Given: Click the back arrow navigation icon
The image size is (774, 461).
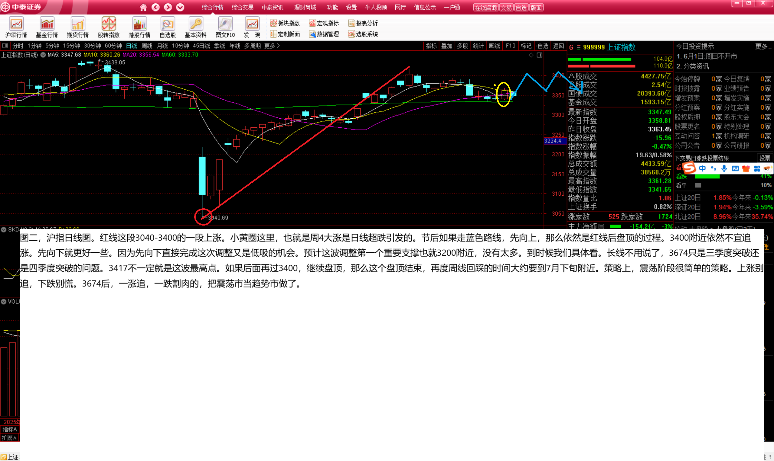Looking at the screenshot, I should click(155, 7).
